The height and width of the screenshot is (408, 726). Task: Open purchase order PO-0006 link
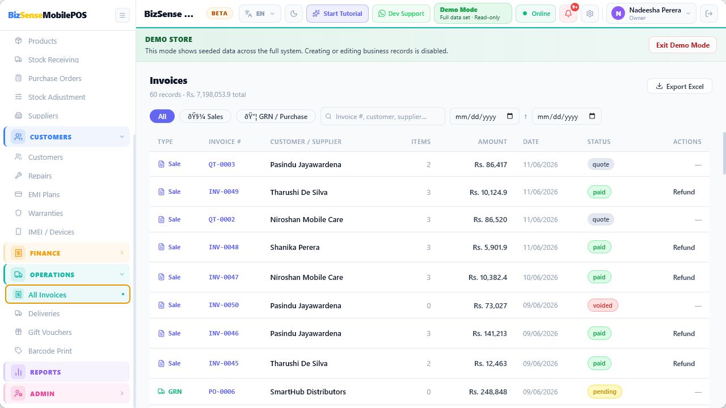222,392
